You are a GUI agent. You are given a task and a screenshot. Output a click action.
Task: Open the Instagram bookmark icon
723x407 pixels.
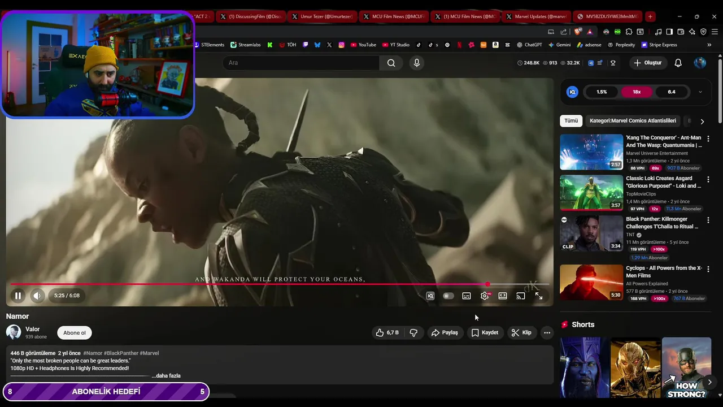click(342, 45)
